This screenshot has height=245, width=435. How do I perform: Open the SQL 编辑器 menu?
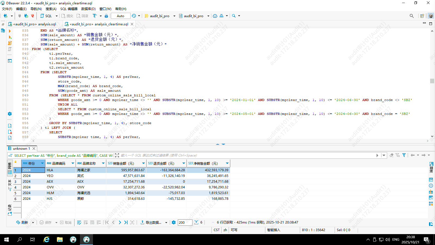69,9
